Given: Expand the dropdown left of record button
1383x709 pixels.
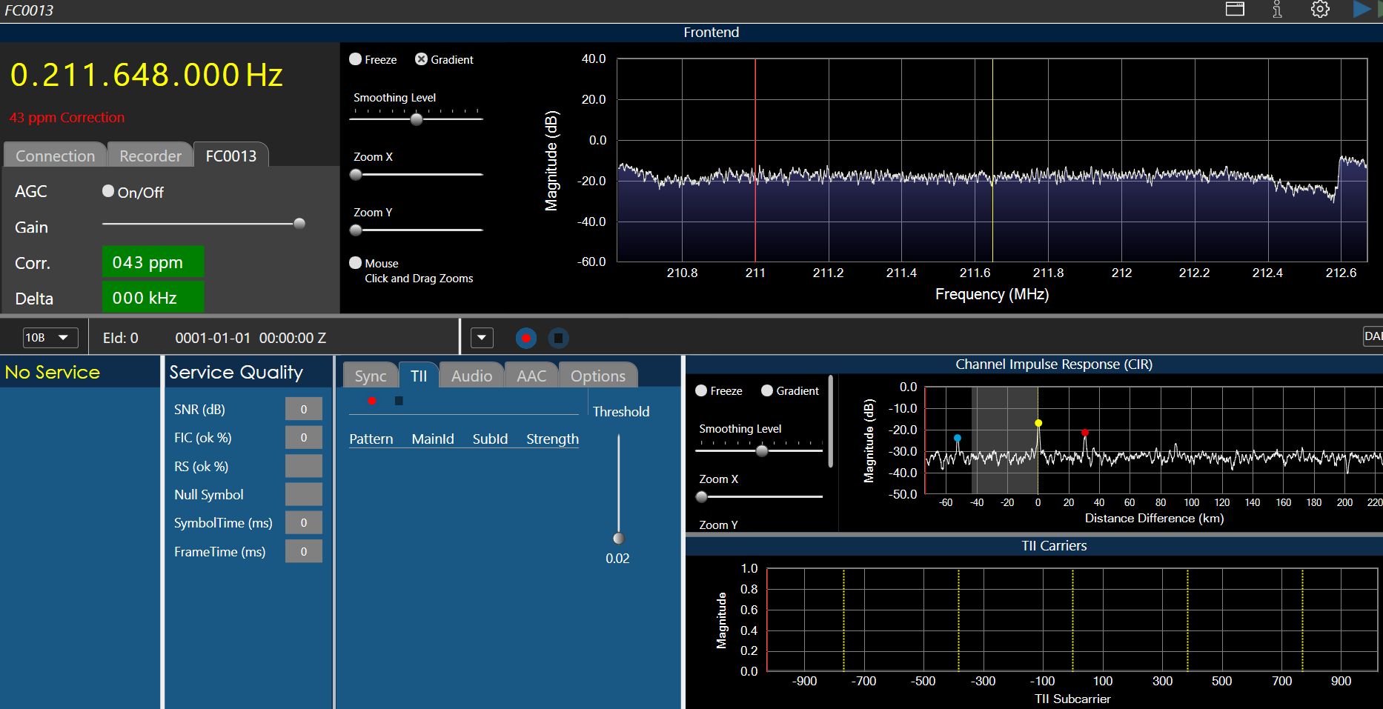Looking at the screenshot, I should 482,339.
